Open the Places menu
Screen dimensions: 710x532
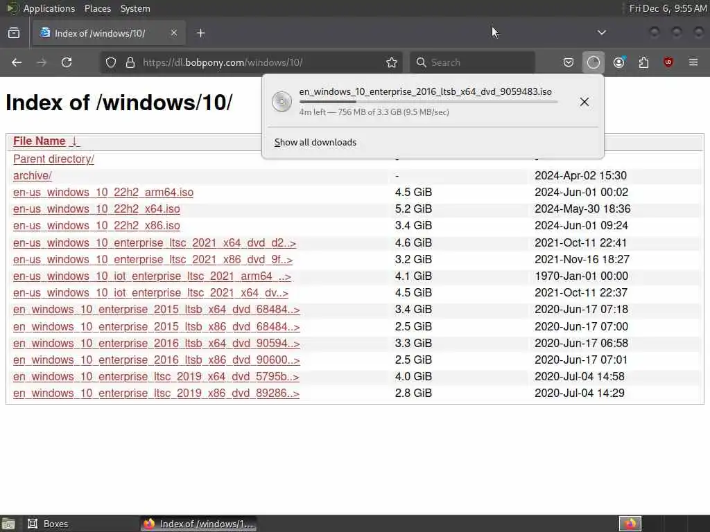[x=97, y=8]
